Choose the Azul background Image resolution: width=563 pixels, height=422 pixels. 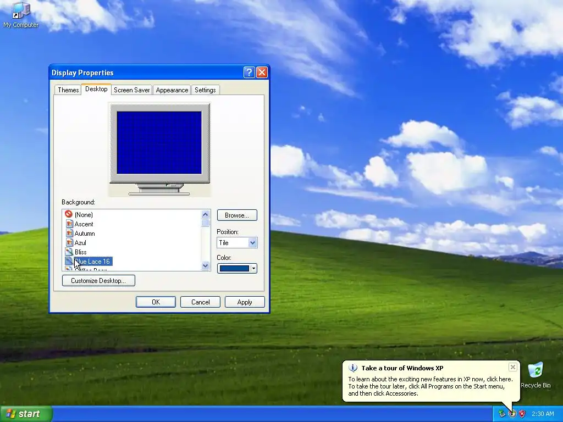point(80,242)
